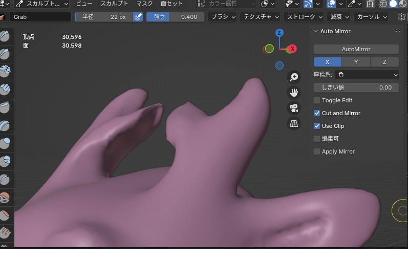Select wireframe viewport shading
The width and height of the screenshot is (408, 262).
click(x=383, y=4)
